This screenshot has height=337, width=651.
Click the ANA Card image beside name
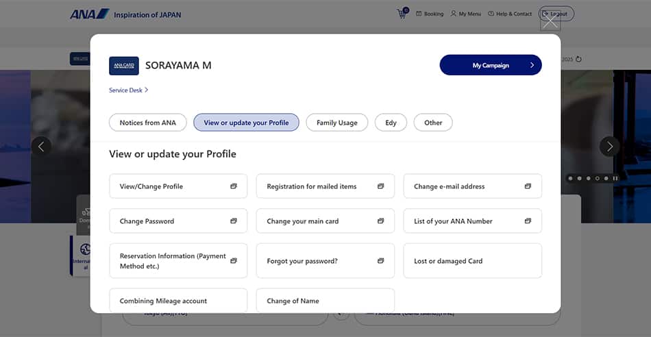(124, 66)
